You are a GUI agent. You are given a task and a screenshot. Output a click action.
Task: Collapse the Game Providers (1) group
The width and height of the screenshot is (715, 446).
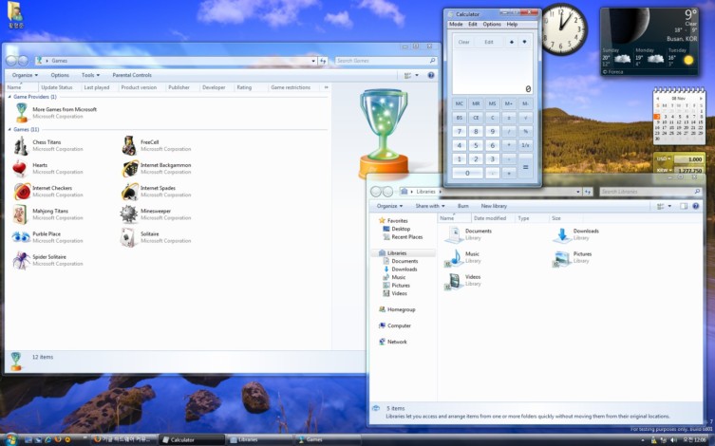pyautogui.click(x=10, y=97)
